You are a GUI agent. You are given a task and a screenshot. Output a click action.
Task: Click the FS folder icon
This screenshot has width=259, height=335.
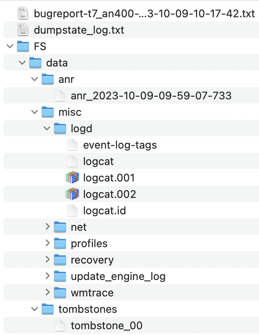point(23,46)
